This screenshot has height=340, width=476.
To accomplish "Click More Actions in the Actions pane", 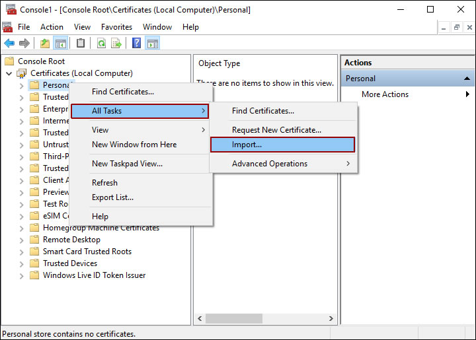I will [385, 94].
